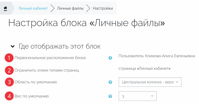Select the Настройки breadcrumb item
Viewport: 199px width, 104px height.
pyautogui.click(x=103, y=8)
